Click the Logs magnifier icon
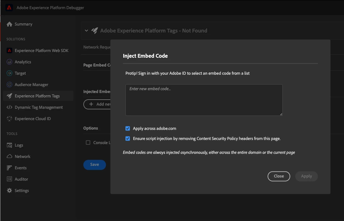The height and width of the screenshot is (221, 344). coord(9,145)
